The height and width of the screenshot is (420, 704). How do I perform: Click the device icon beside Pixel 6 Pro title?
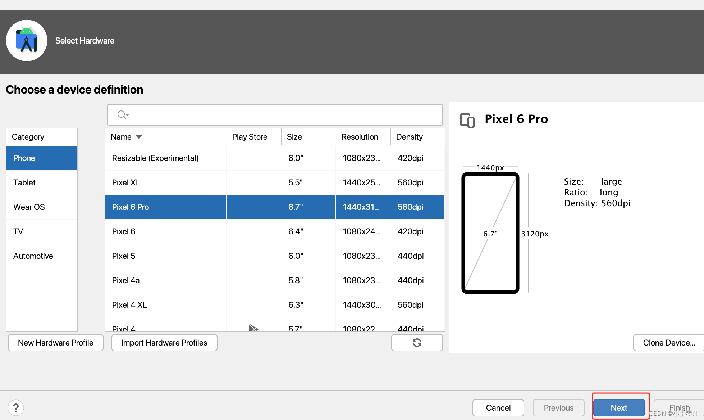click(x=467, y=120)
